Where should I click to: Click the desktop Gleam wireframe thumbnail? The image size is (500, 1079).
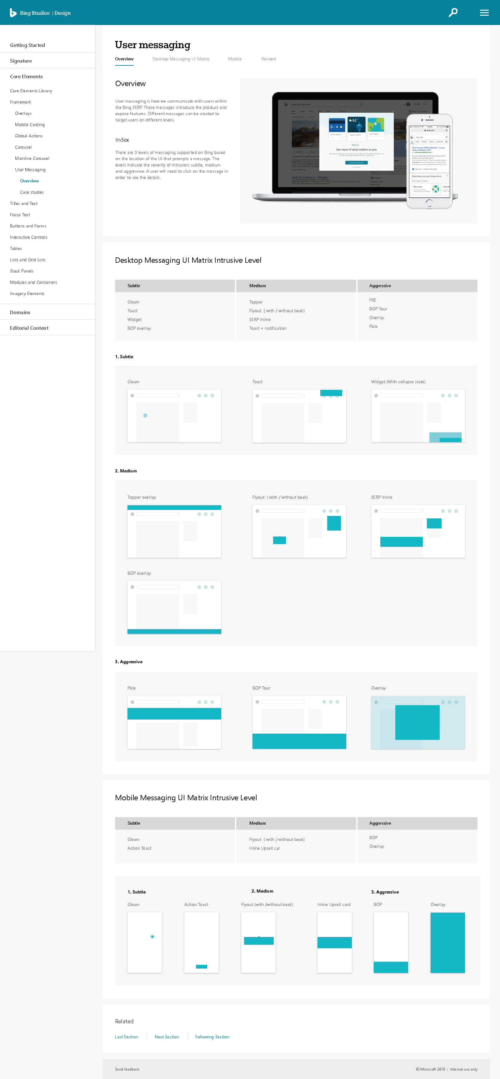174,416
